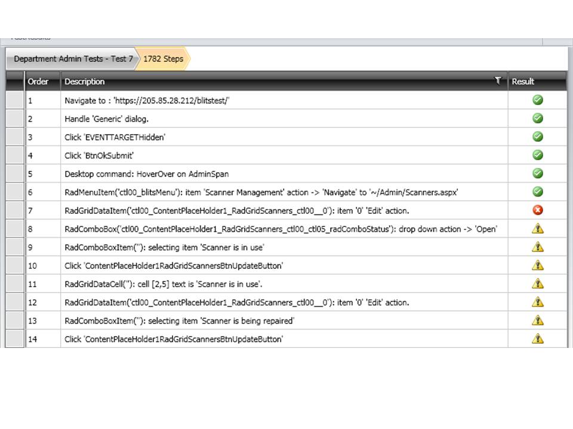Click the warning icon for step 10
The height and width of the screenshot is (429, 573).
tap(538, 265)
